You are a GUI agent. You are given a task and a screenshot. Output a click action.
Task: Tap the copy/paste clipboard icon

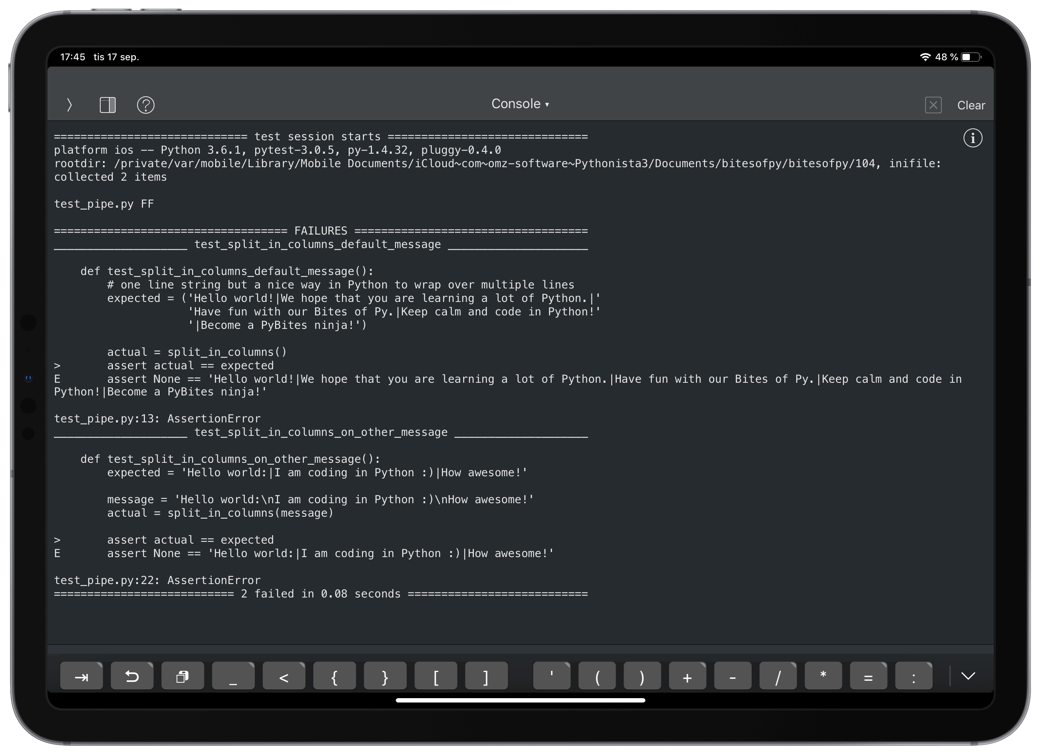coord(182,676)
